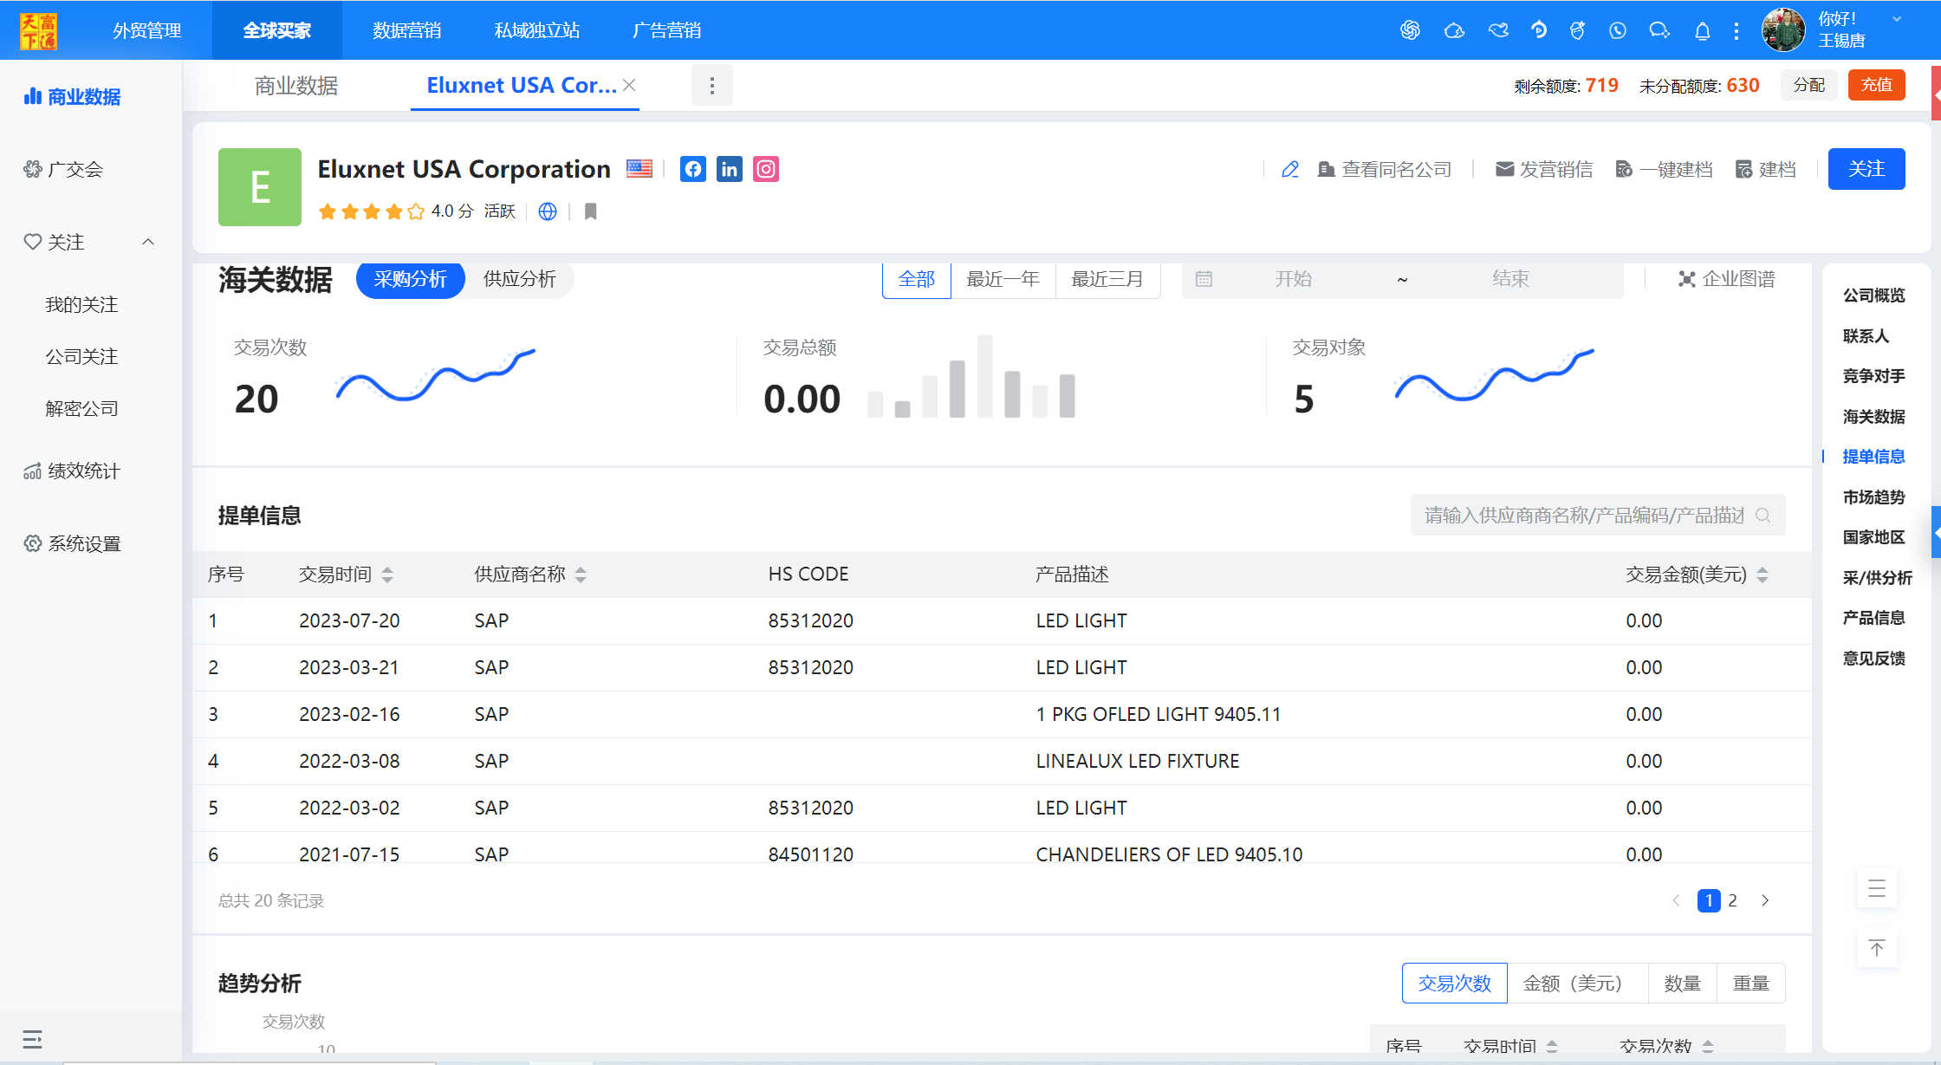Click the back-to-top arrow button
This screenshot has width=1941, height=1065.
pyautogui.click(x=1877, y=948)
